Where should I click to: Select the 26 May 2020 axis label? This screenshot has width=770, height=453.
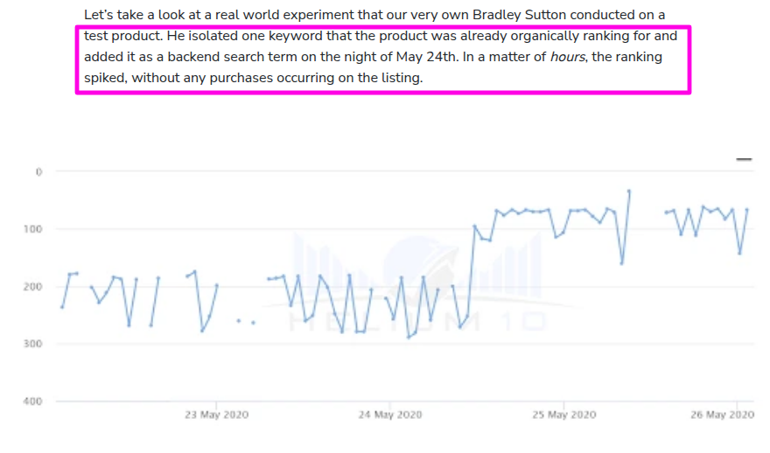tap(723, 415)
